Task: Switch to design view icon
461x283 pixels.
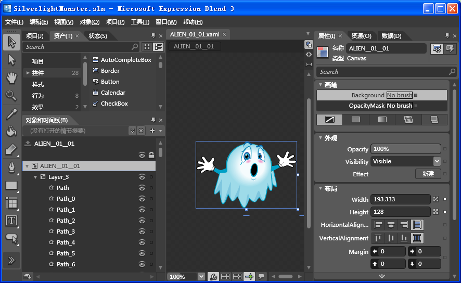Action: (x=309, y=45)
